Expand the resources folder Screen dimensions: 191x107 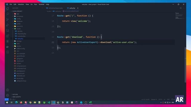(20, 26)
